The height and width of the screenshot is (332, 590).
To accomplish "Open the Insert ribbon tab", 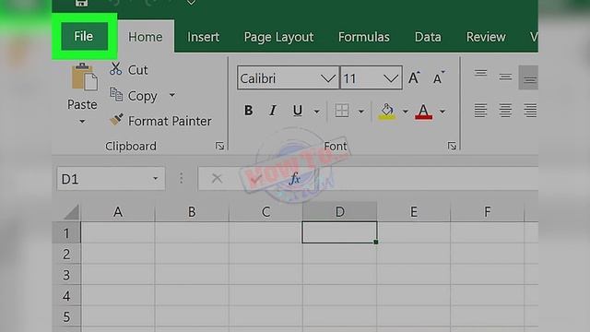I will click(x=203, y=37).
